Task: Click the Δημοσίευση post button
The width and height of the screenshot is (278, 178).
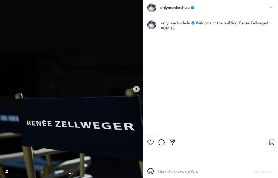Action: click(x=264, y=171)
